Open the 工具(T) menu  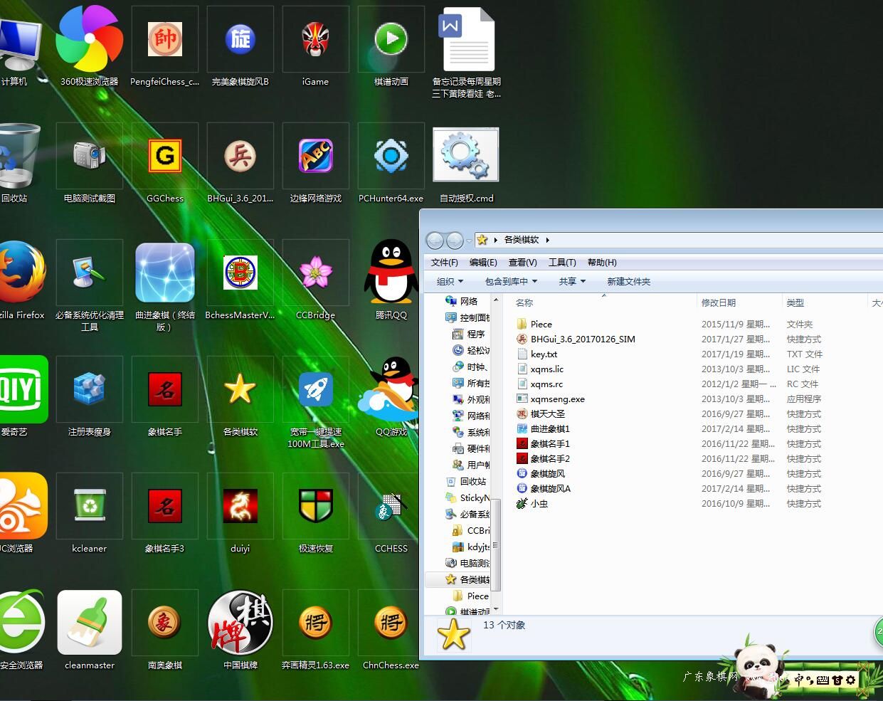pyautogui.click(x=562, y=263)
